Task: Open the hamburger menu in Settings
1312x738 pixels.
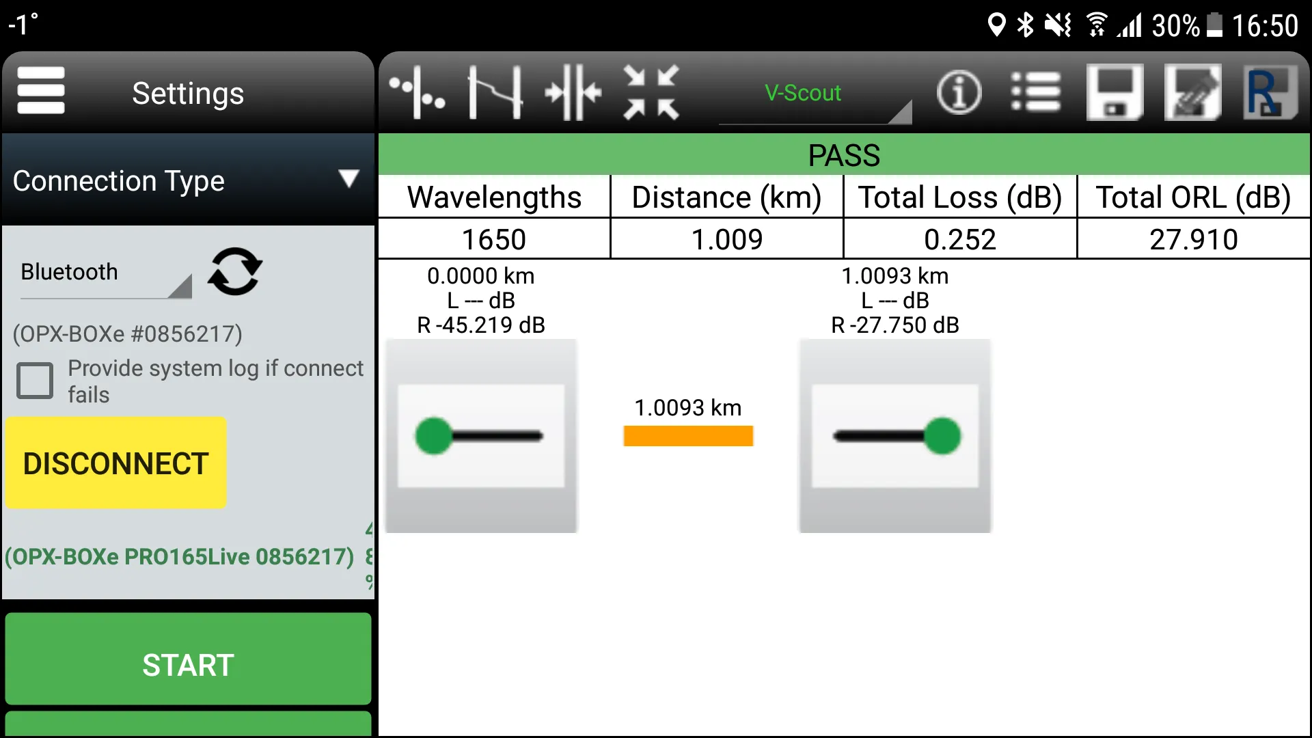Action: coord(42,93)
